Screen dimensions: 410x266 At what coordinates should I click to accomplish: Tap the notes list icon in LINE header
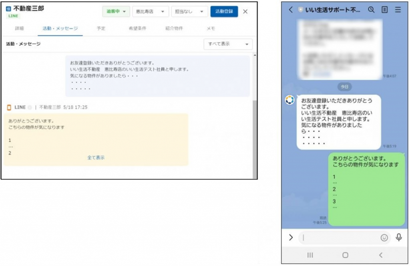[x=385, y=10]
